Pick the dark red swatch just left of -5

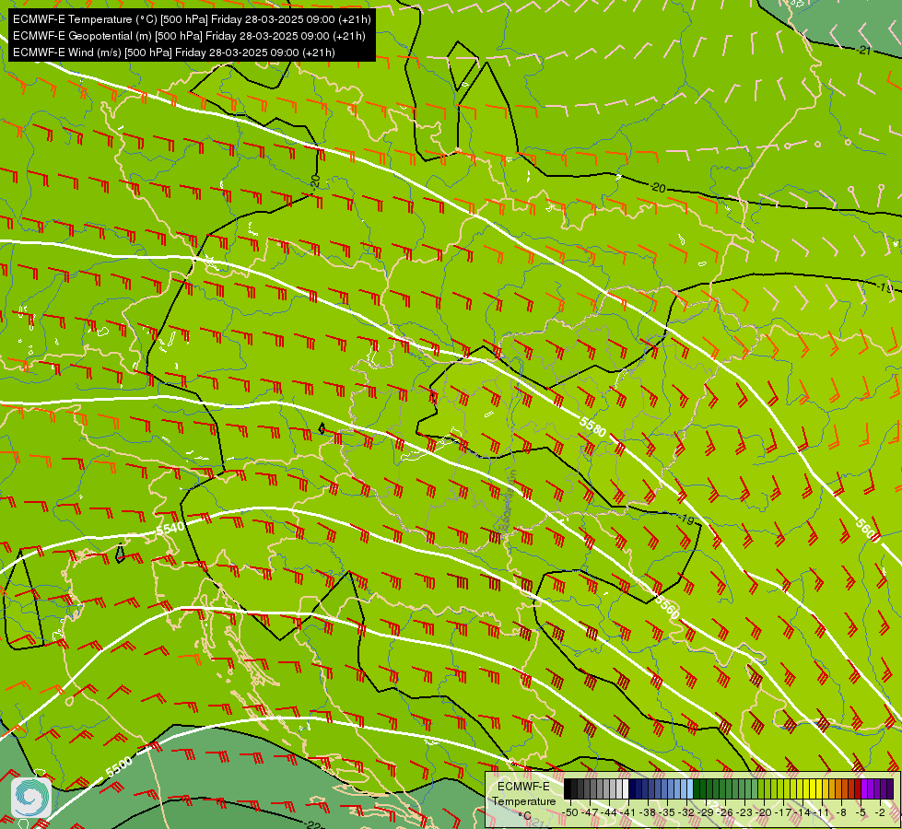coord(858,788)
